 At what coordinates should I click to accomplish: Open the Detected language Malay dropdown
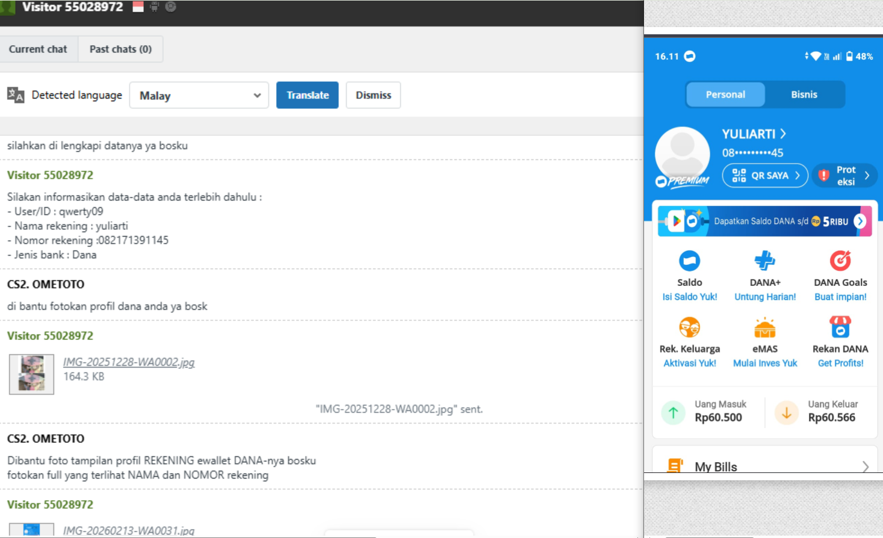199,95
